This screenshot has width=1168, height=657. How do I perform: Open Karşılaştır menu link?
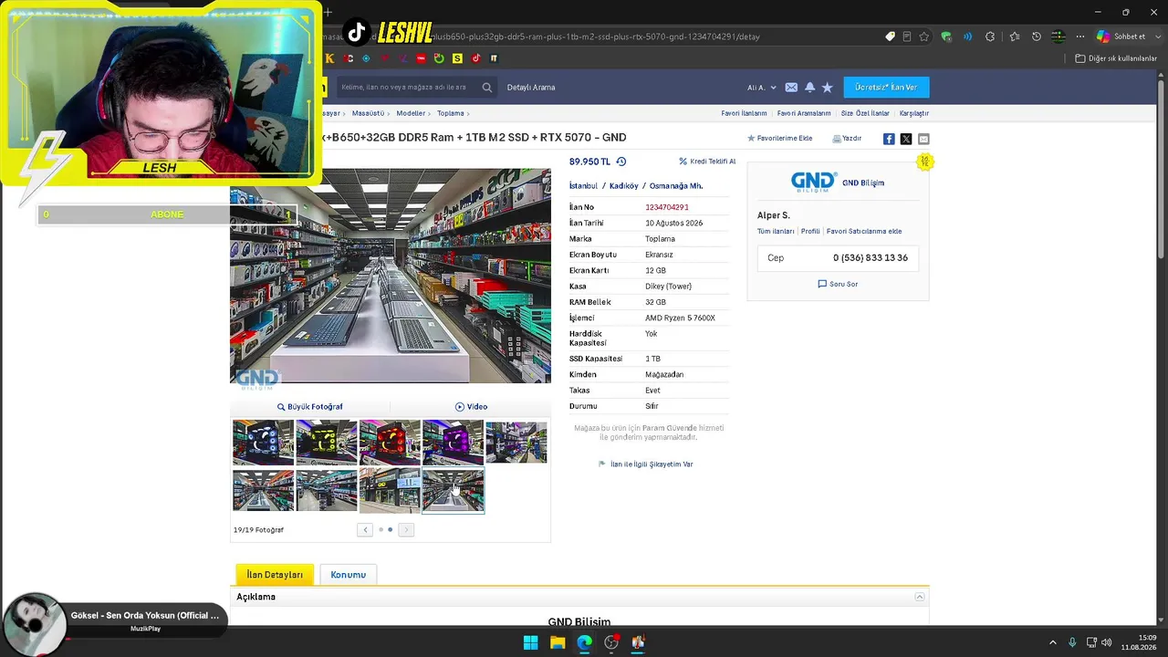point(914,113)
